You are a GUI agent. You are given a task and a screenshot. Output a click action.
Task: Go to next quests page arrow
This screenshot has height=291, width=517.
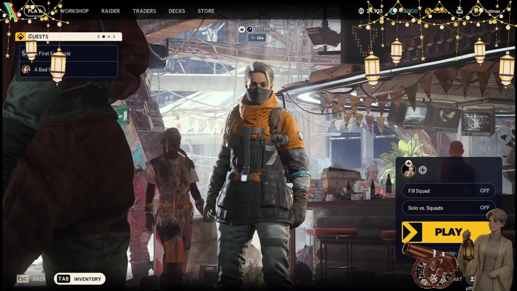(114, 37)
